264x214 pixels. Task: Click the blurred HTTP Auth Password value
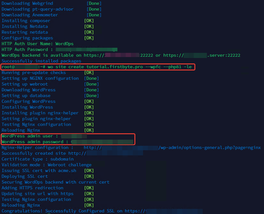click(86, 50)
